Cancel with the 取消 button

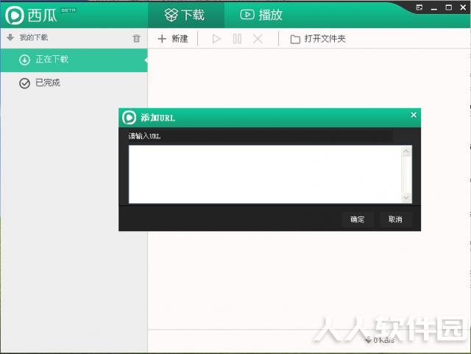pyautogui.click(x=395, y=219)
